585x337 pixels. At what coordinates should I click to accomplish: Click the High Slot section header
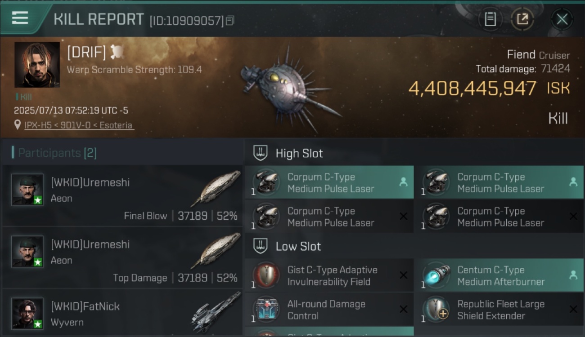point(299,153)
